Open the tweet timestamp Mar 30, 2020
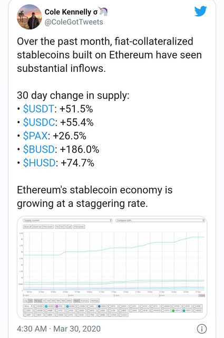 [x=77, y=328]
